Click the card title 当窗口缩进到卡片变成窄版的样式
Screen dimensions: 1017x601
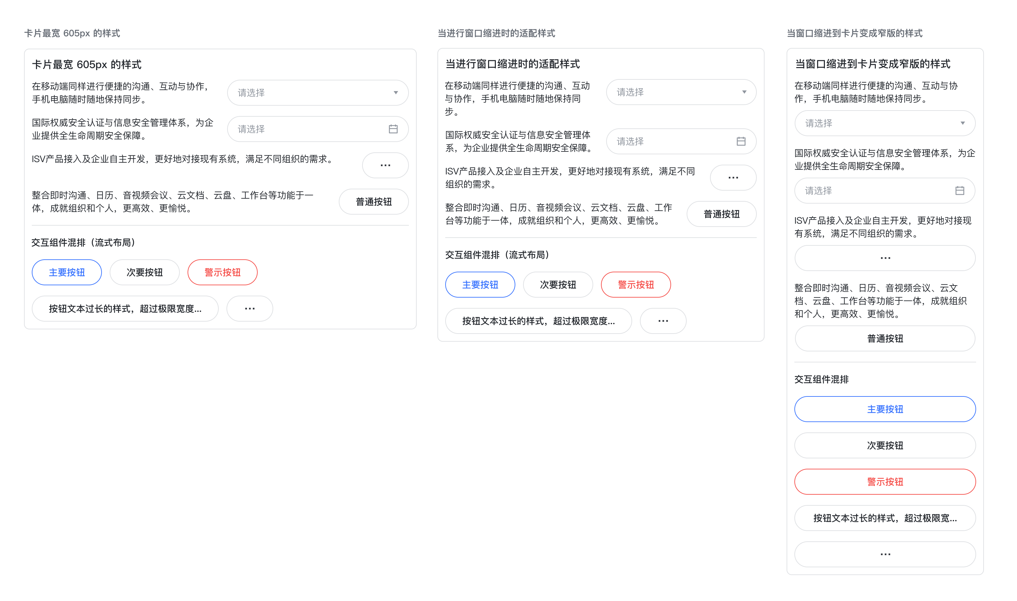point(872,64)
